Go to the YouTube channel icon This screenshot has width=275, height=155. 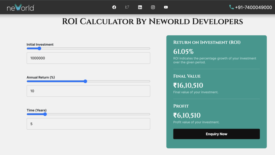click(x=166, y=7)
